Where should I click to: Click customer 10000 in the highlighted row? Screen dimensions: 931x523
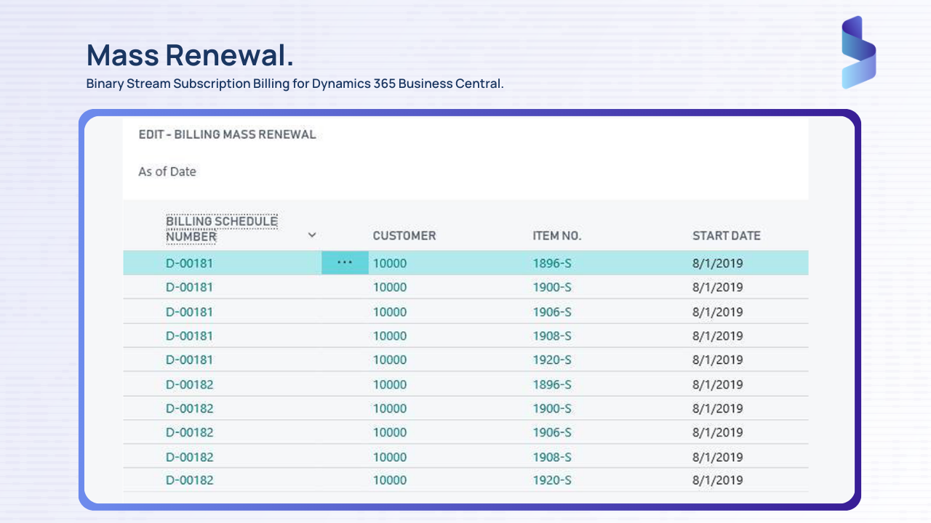click(390, 263)
